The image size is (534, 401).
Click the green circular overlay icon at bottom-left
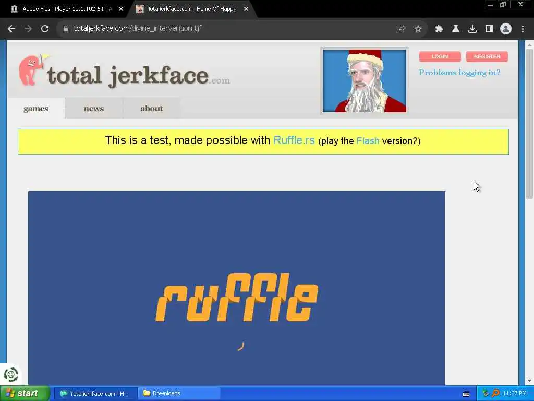tap(11, 375)
